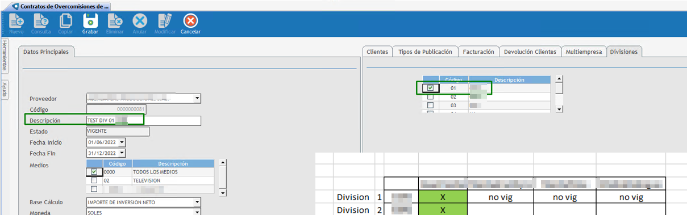This screenshot has height=215, width=687.
Task: Click Medios list scrollbar up arrow
Action: click(223, 163)
